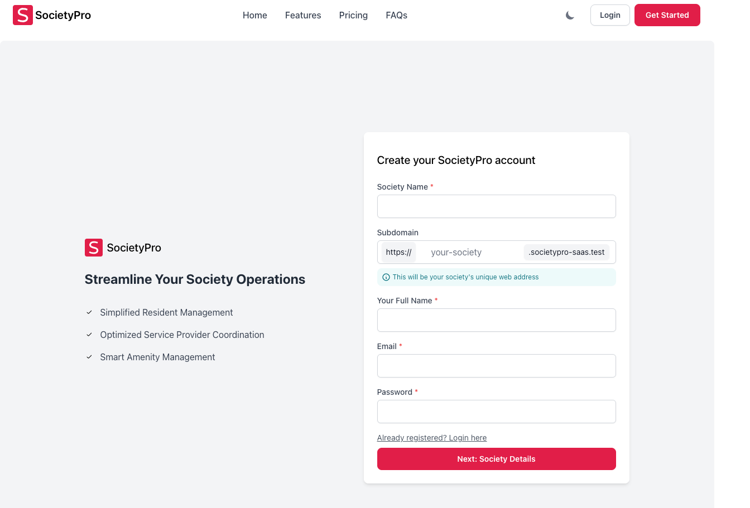
Task: Navigate to FAQs
Action: 396,16
